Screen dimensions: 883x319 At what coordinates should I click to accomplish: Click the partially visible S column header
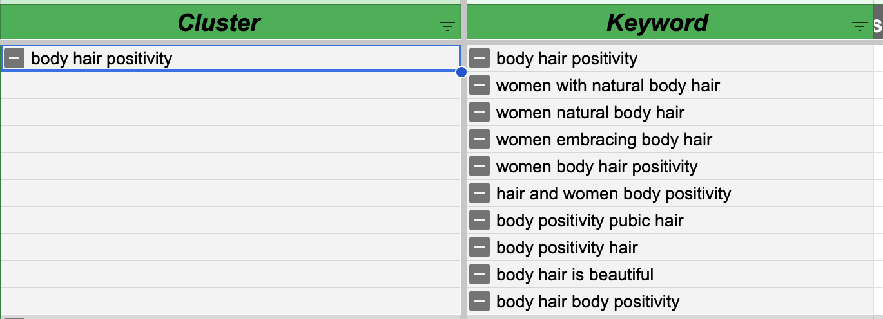(877, 26)
